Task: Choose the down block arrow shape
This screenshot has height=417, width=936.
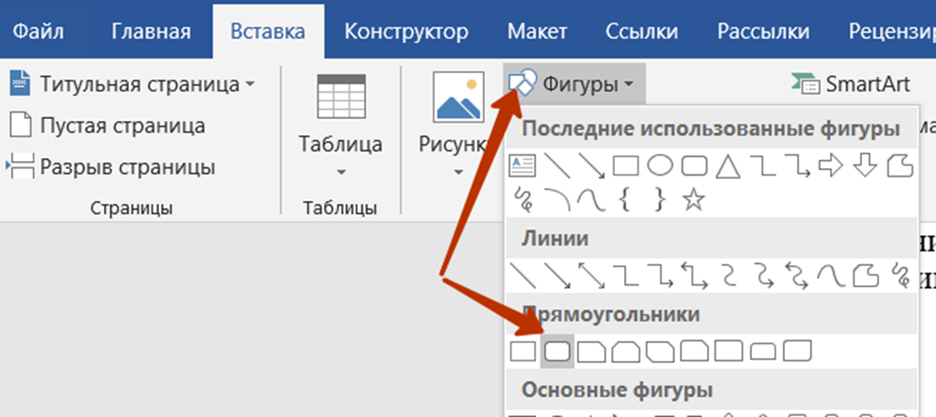Action: (865, 166)
